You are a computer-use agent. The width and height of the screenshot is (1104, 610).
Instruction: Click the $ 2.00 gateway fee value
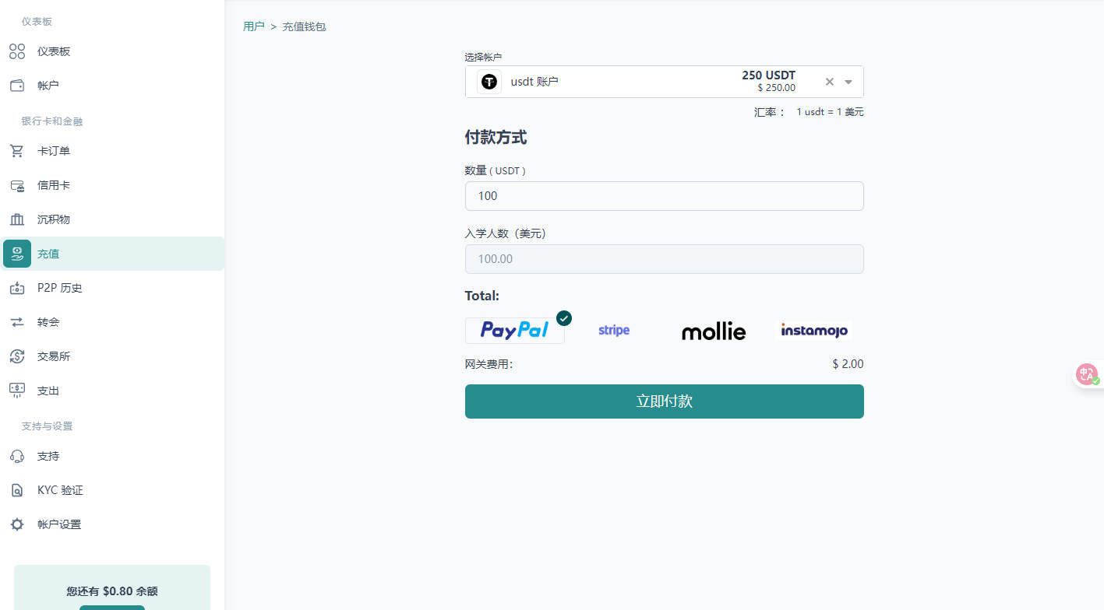pos(848,364)
